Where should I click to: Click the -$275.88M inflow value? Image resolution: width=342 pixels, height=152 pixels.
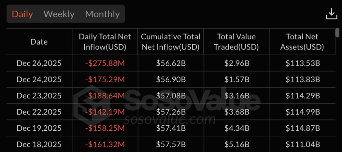click(x=105, y=63)
